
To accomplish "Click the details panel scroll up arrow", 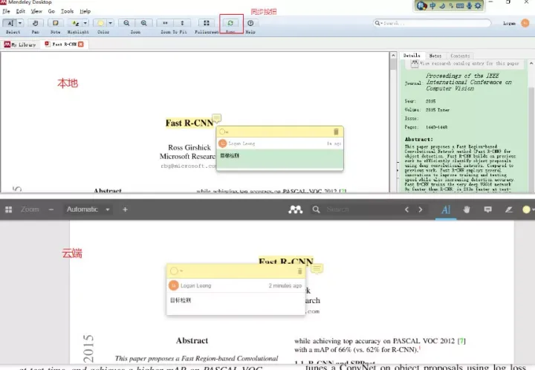I will coord(531,63).
